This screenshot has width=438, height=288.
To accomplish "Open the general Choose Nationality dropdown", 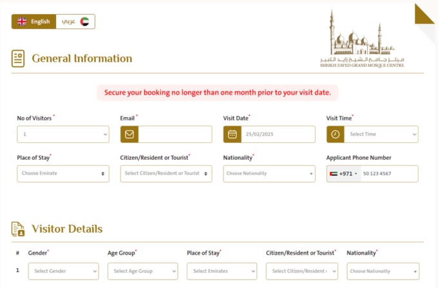I will (269, 174).
